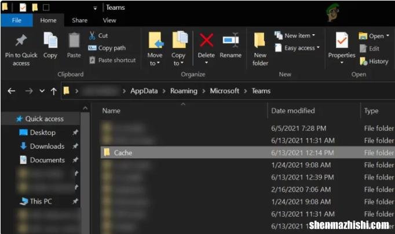Sort by the Type column header
This screenshot has height=234, width=395.
[x=371, y=111]
